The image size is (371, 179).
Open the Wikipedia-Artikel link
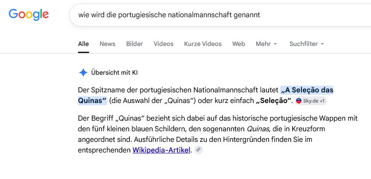point(161,150)
